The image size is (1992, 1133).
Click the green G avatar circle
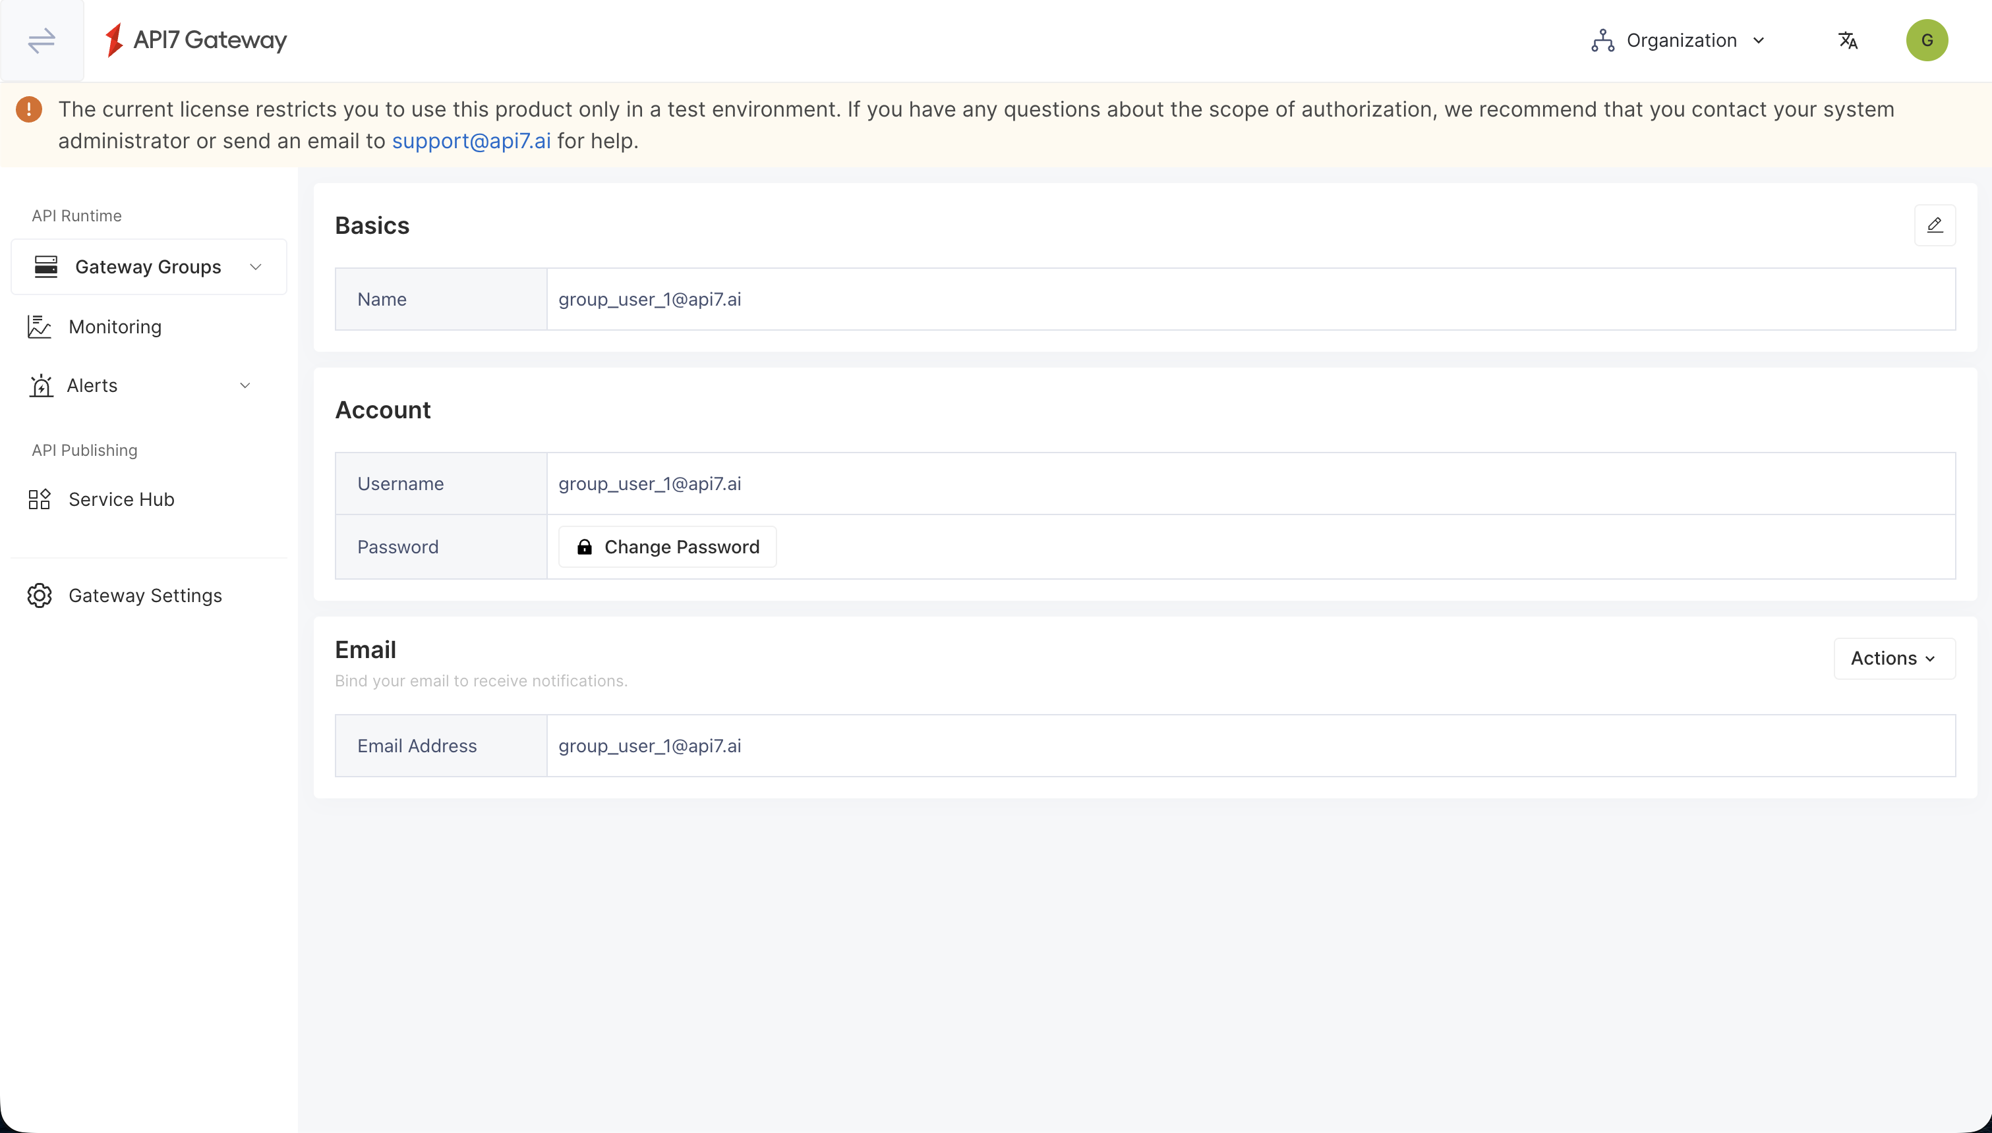1927,40
